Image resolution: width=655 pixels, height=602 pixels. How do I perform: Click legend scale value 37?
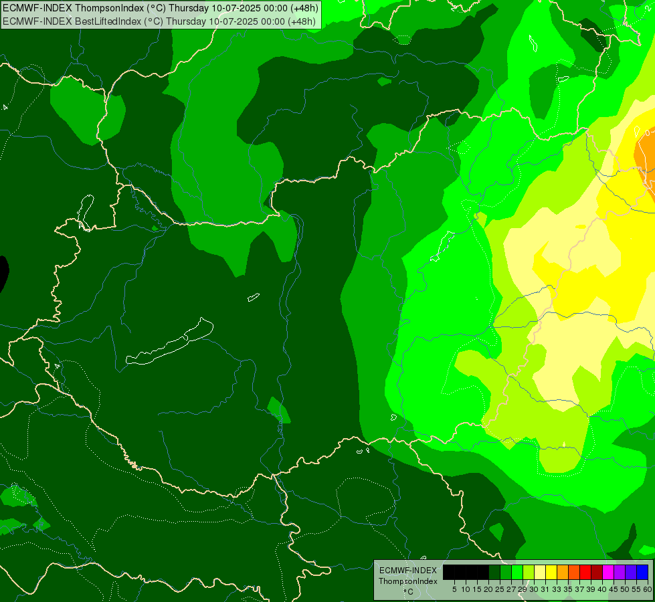point(580,589)
